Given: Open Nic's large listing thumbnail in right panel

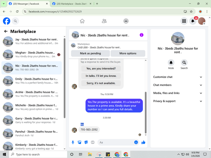Looking at the screenshot, I should coord(178,39).
